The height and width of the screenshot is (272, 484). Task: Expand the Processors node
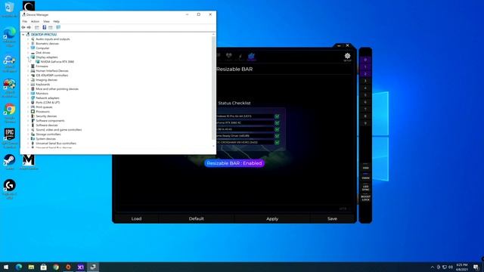(28, 111)
